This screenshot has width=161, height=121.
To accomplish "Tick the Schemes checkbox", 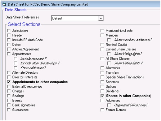I will pyautogui.click(x=102, y=82).
